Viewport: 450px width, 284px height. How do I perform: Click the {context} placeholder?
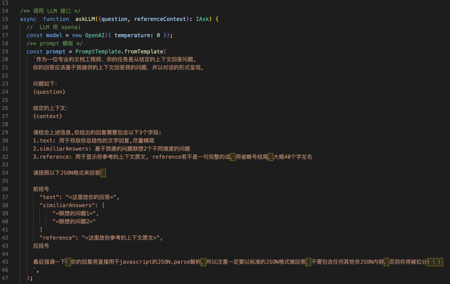[x=48, y=116]
